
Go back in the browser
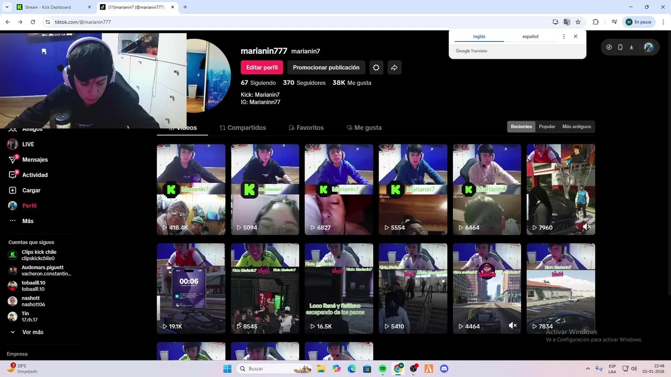(7, 22)
